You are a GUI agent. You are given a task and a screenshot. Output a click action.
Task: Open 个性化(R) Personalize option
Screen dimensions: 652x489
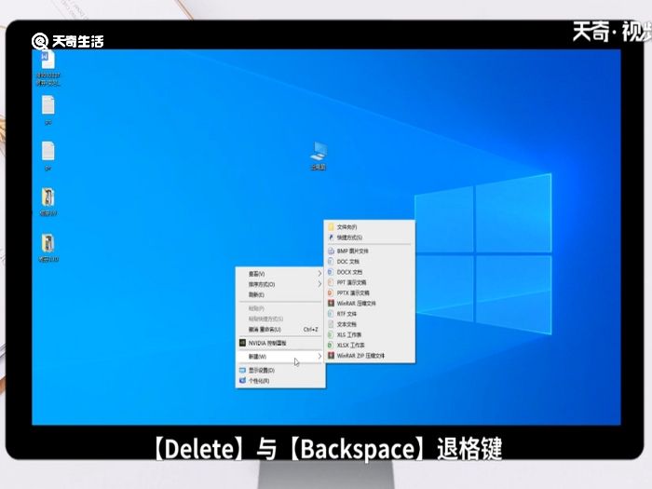(x=280, y=380)
